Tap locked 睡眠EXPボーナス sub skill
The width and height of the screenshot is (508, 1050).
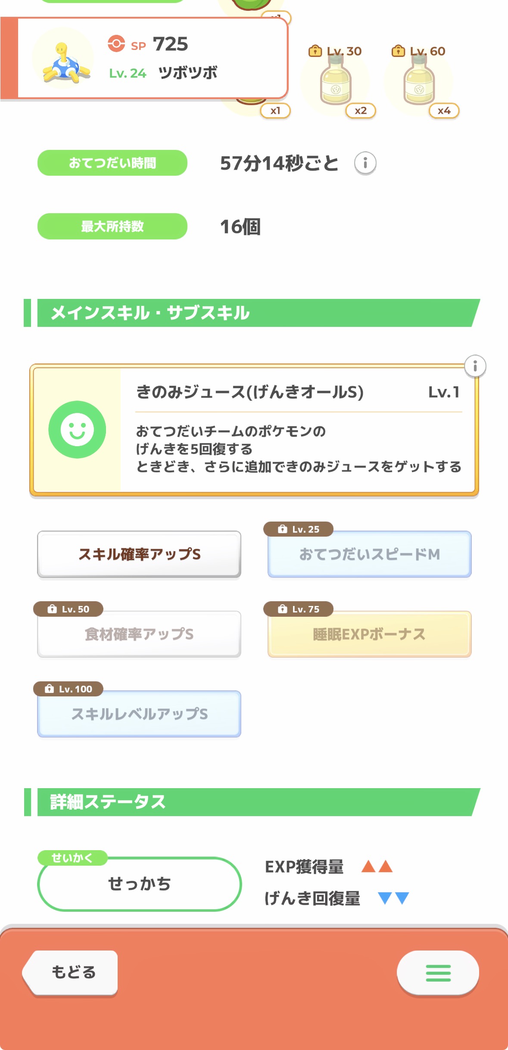click(x=369, y=634)
